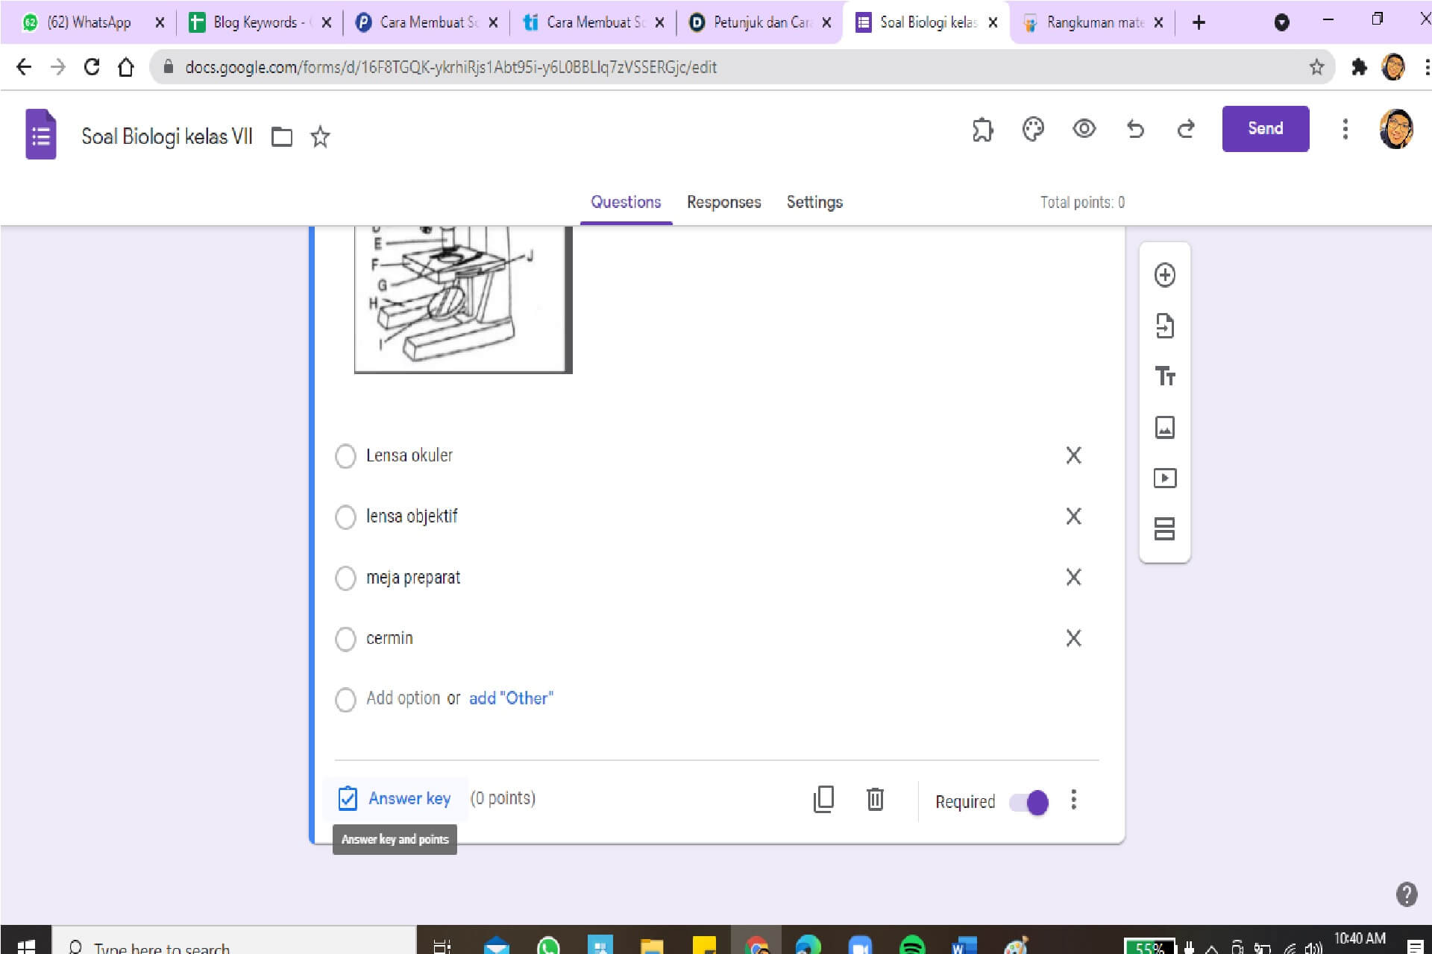The width and height of the screenshot is (1432, 954).
Task: Click the Import questions icon
Action: (1164, 326)
